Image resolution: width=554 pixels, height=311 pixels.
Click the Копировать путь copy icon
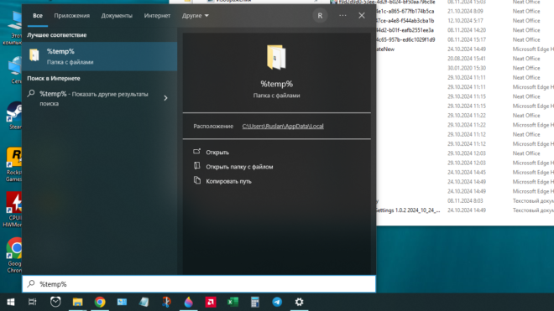[197, 181]
